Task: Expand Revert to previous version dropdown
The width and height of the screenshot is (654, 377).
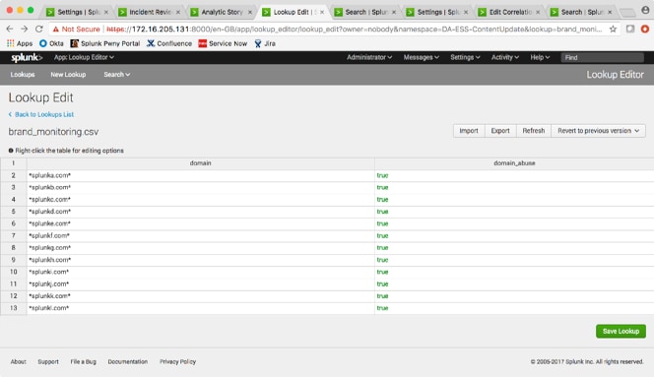Action: click(x=598, y=131)
